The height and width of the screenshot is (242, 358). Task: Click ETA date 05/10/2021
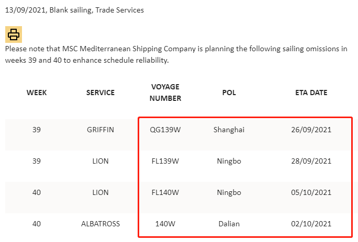tap(311, 192)
